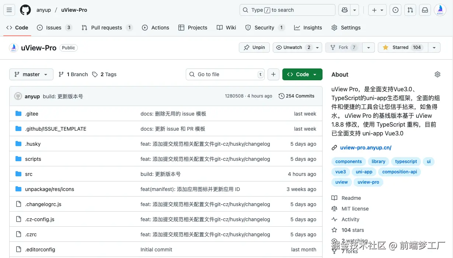Switch to the Actions tab
This screenshot has width=453, height=258.
pyautogui.click(x=156, y=28)
